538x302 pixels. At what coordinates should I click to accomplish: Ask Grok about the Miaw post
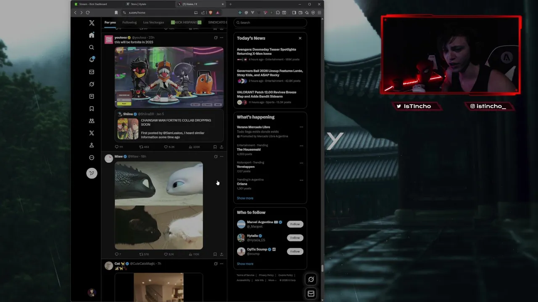tap(216, 156)
